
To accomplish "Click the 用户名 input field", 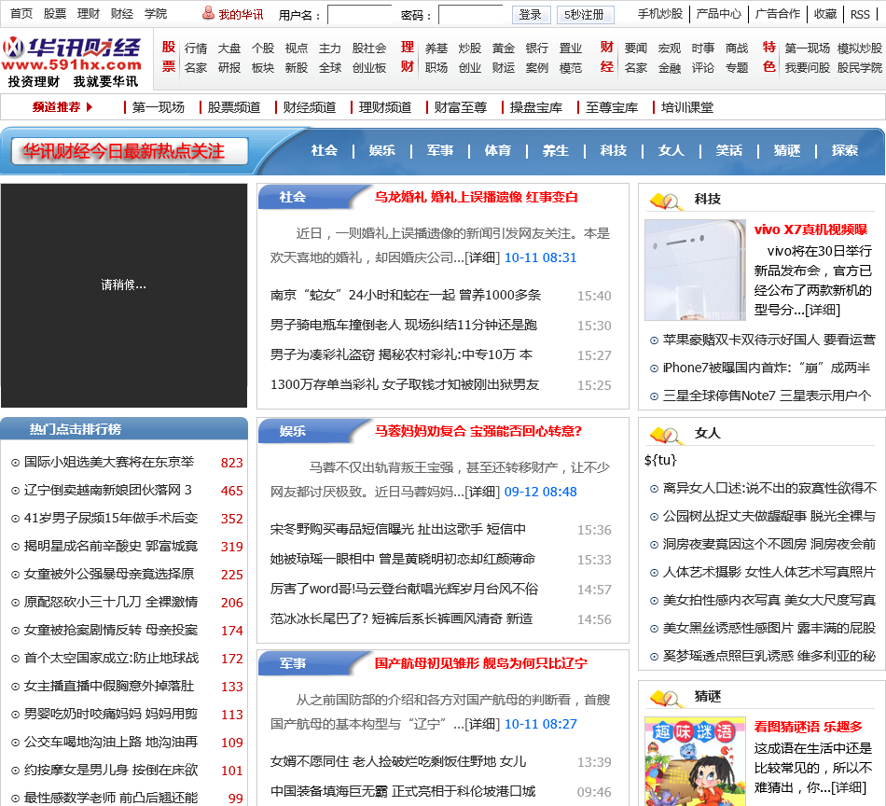I will 359,15.
